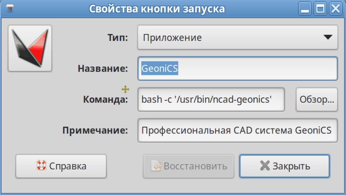Click the highlighted GeoniCS text
The image size is (346, 195).
click(160, 69)
